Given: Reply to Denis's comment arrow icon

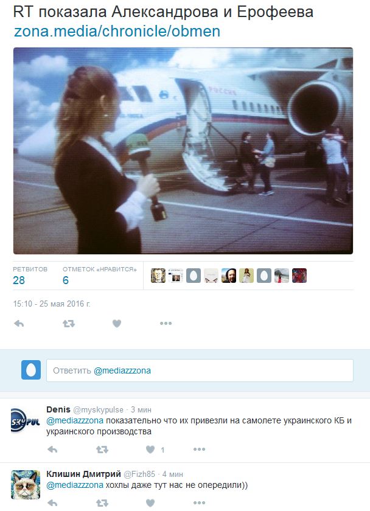Looking at the screenshot, I should [52, 450].
